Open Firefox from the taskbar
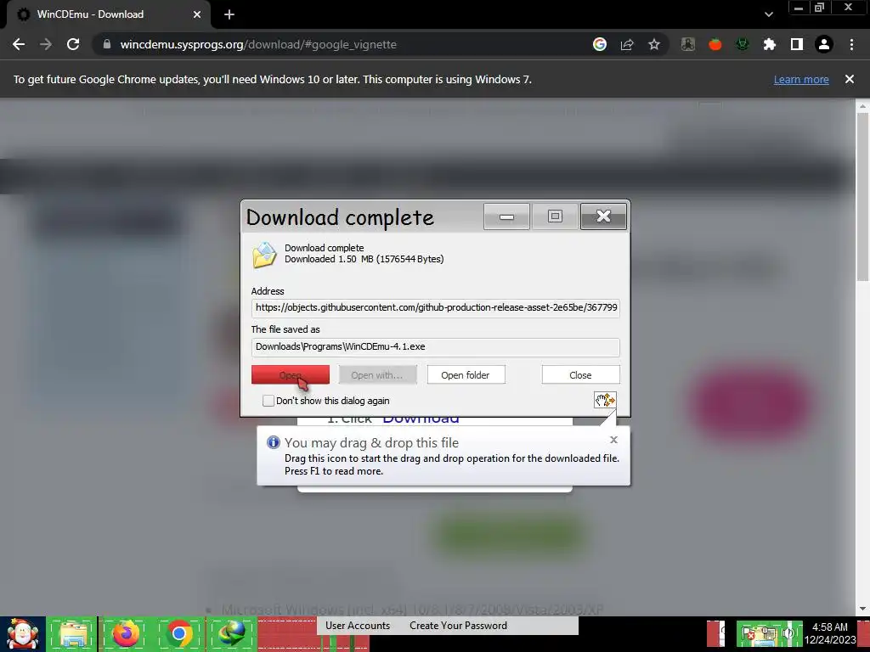Screen dimensions: 870x652 click(x=126, y=634)
